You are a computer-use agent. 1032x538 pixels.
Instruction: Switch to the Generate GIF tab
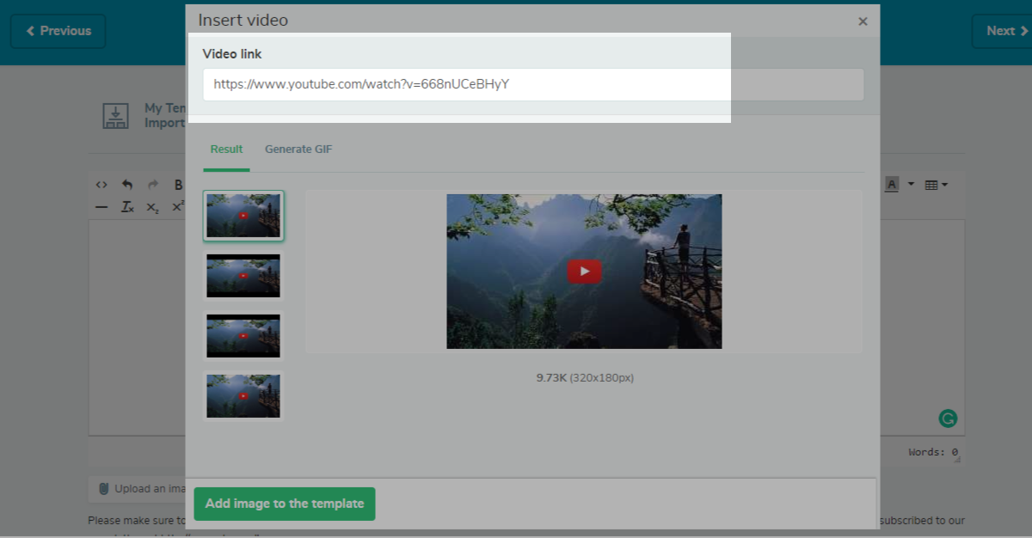tap(298, 150)
